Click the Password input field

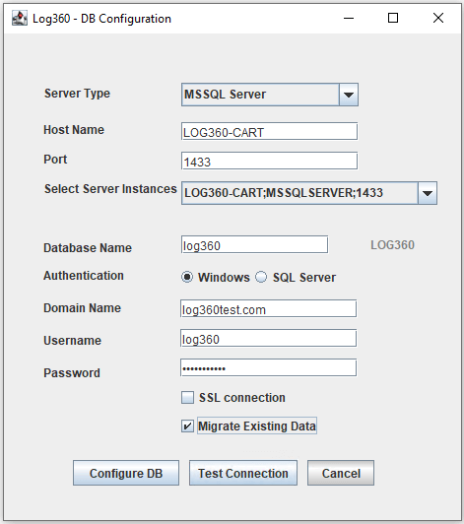(268, 367)
